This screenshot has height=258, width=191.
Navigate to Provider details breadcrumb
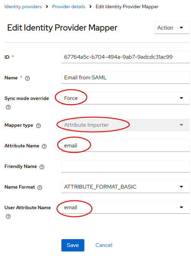pos(69,7)
